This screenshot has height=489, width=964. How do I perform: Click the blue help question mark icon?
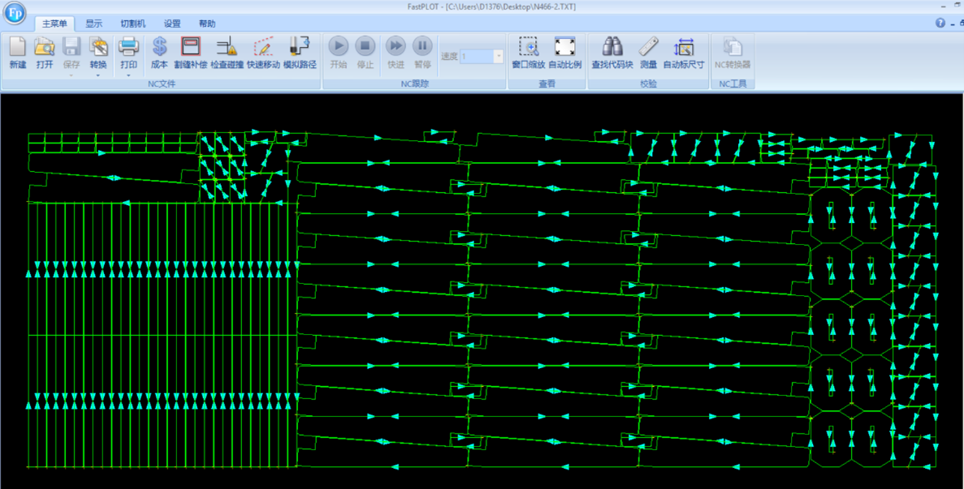(940, 24)
